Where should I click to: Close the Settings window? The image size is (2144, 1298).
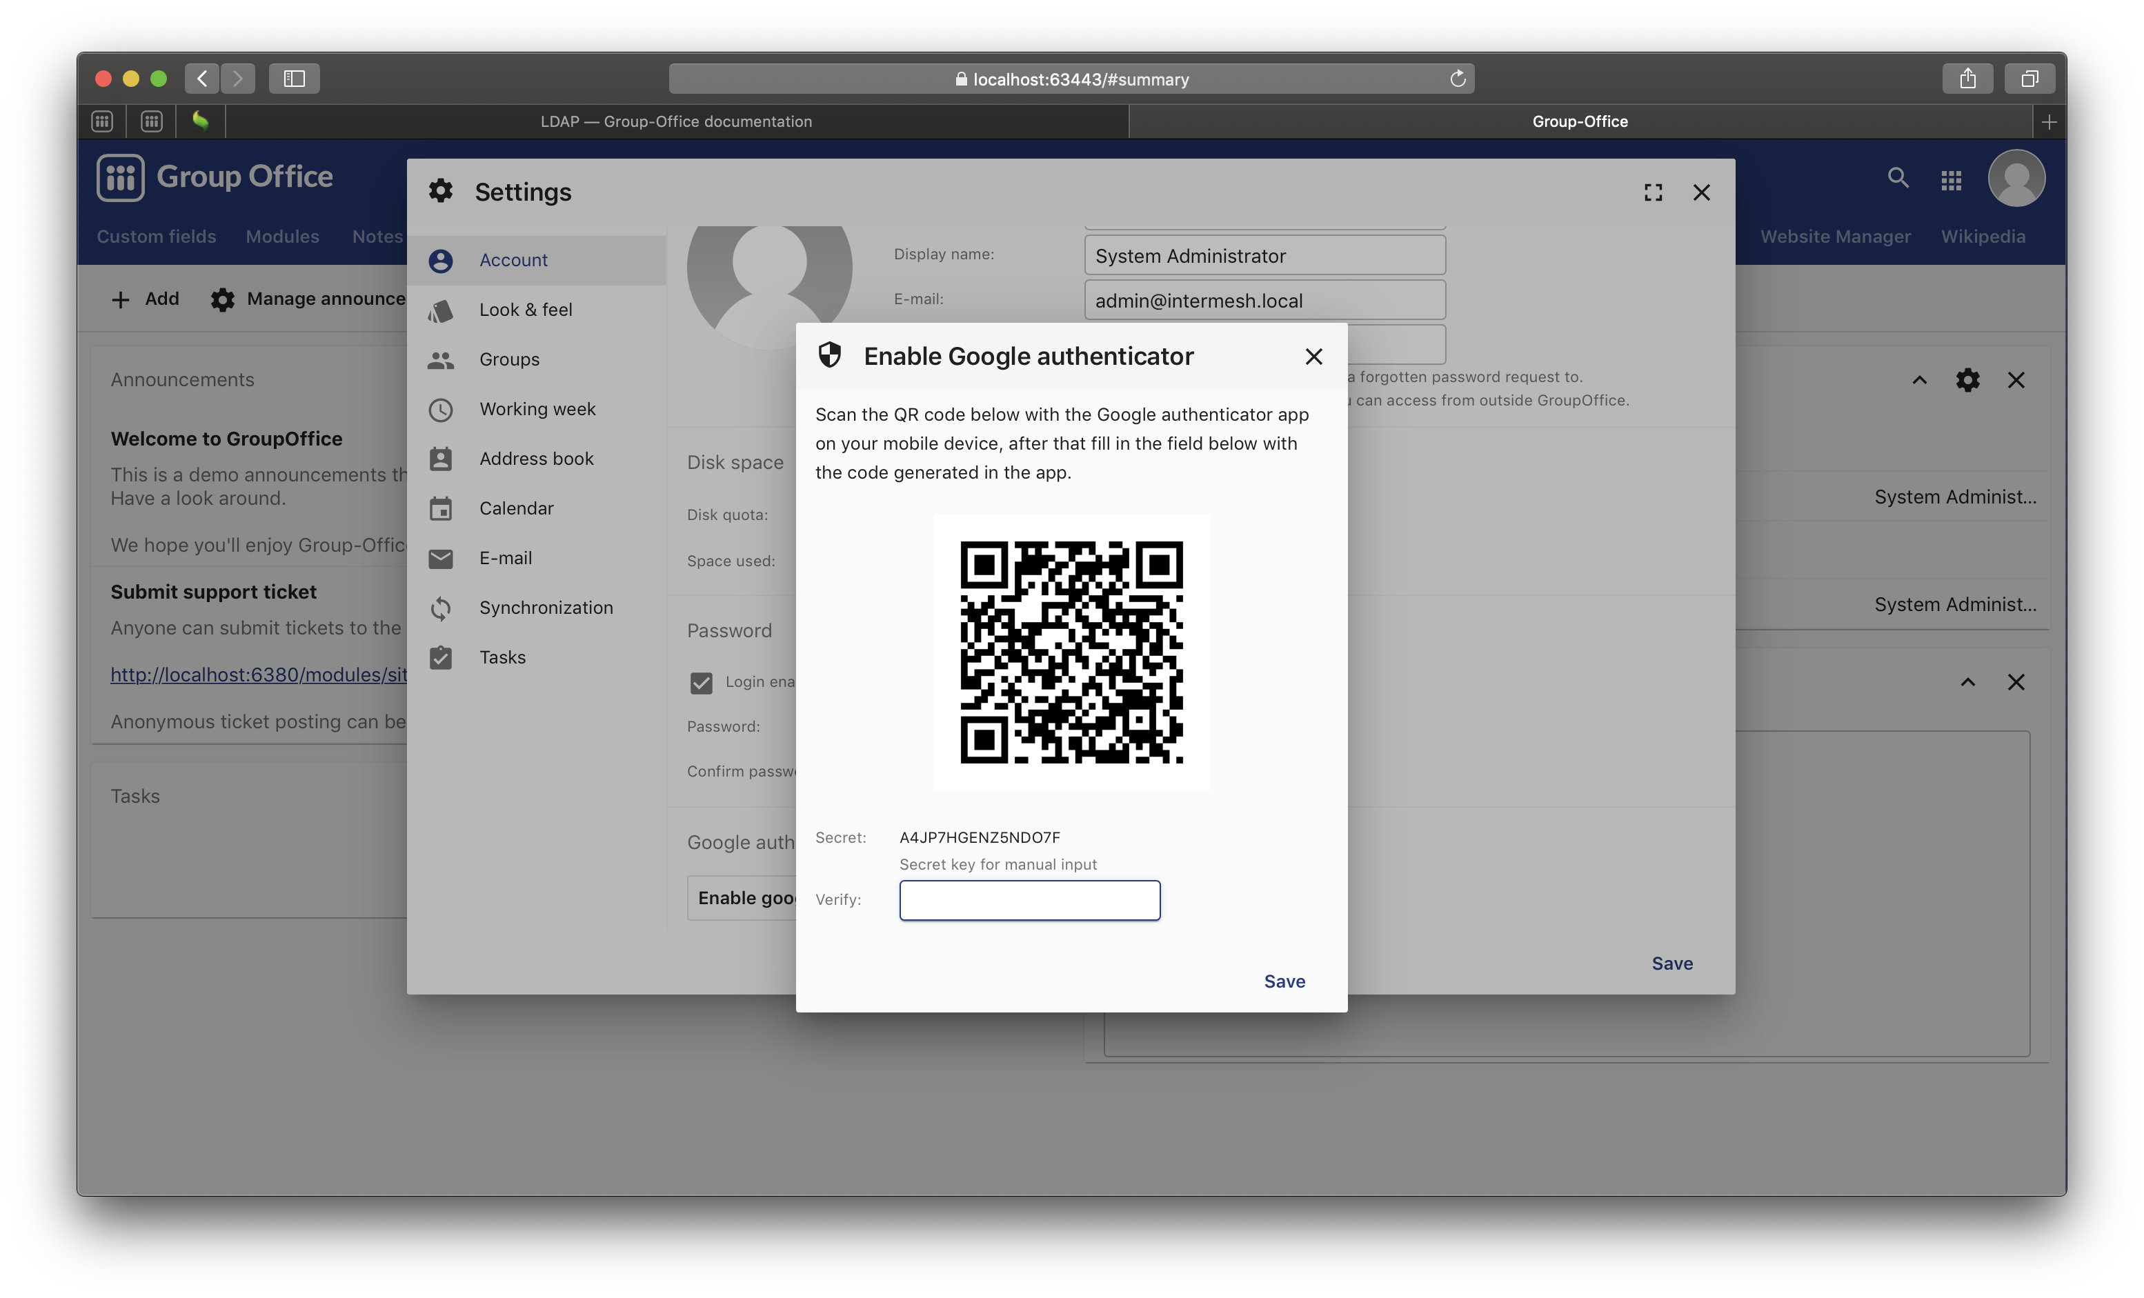click(1701, 192)
